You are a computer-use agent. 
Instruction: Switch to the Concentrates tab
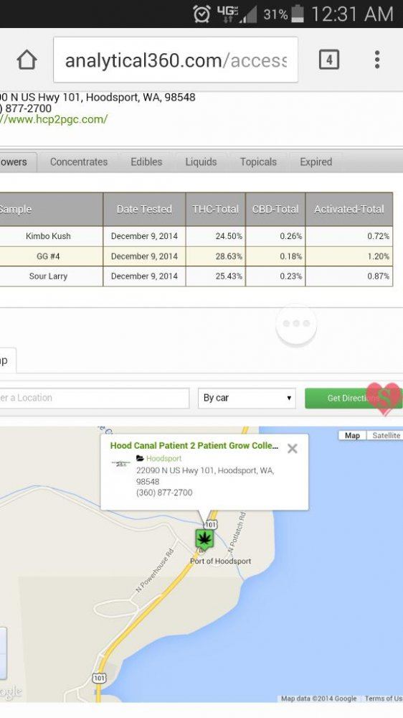point(79,162)
